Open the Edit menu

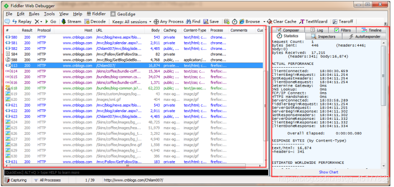[21, 14]
